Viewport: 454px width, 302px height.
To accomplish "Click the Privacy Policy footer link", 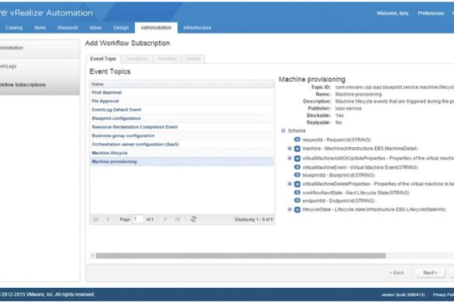I will [443, 295].
